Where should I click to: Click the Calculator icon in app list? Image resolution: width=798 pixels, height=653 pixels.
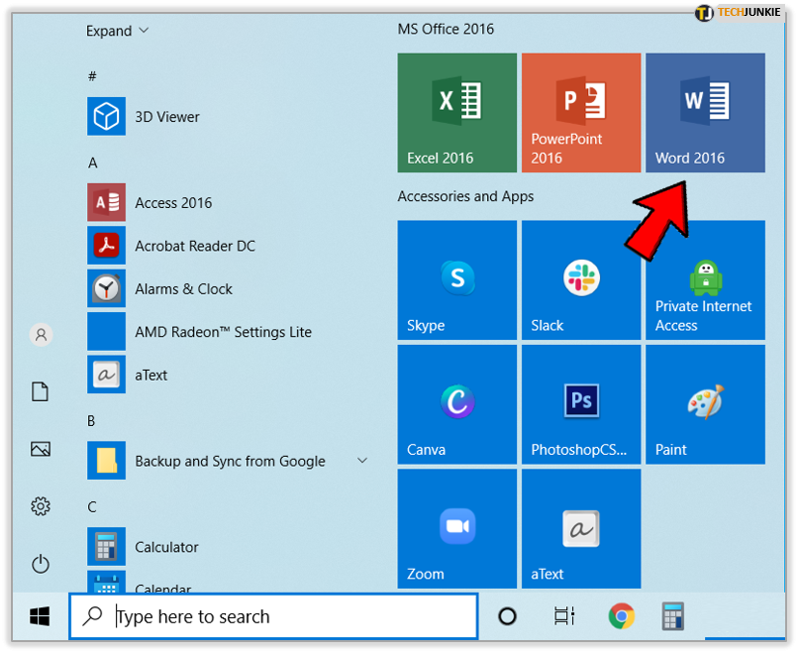106,547
